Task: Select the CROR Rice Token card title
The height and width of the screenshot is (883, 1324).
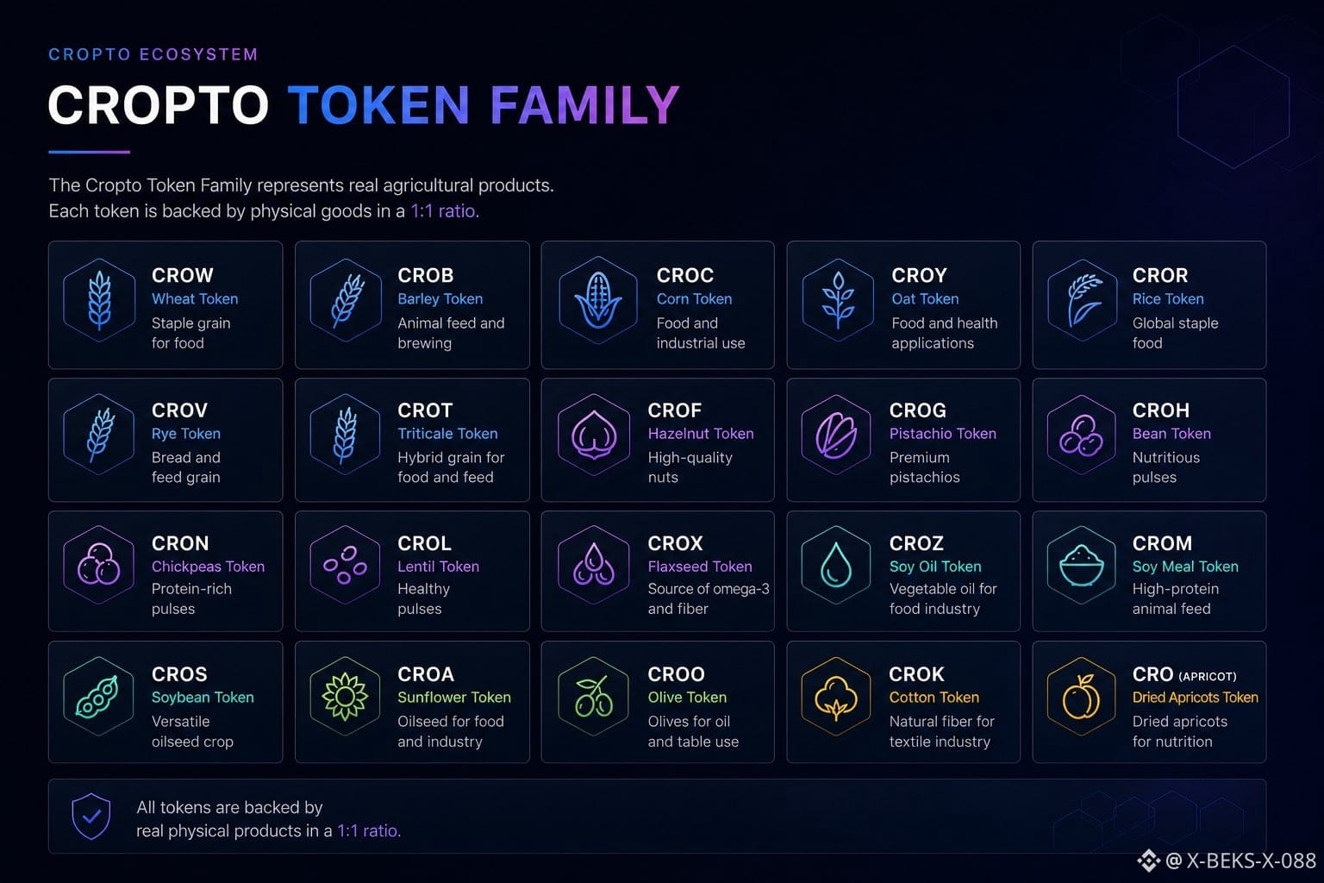Action: (x=1160, y=275)
